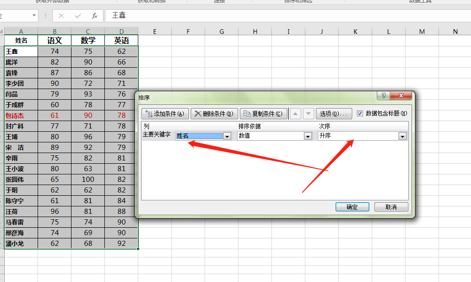Viewport: 471px width, 282px height.
Task: Click the Copy Condition (复制条件) button
Action: [264, 114]
